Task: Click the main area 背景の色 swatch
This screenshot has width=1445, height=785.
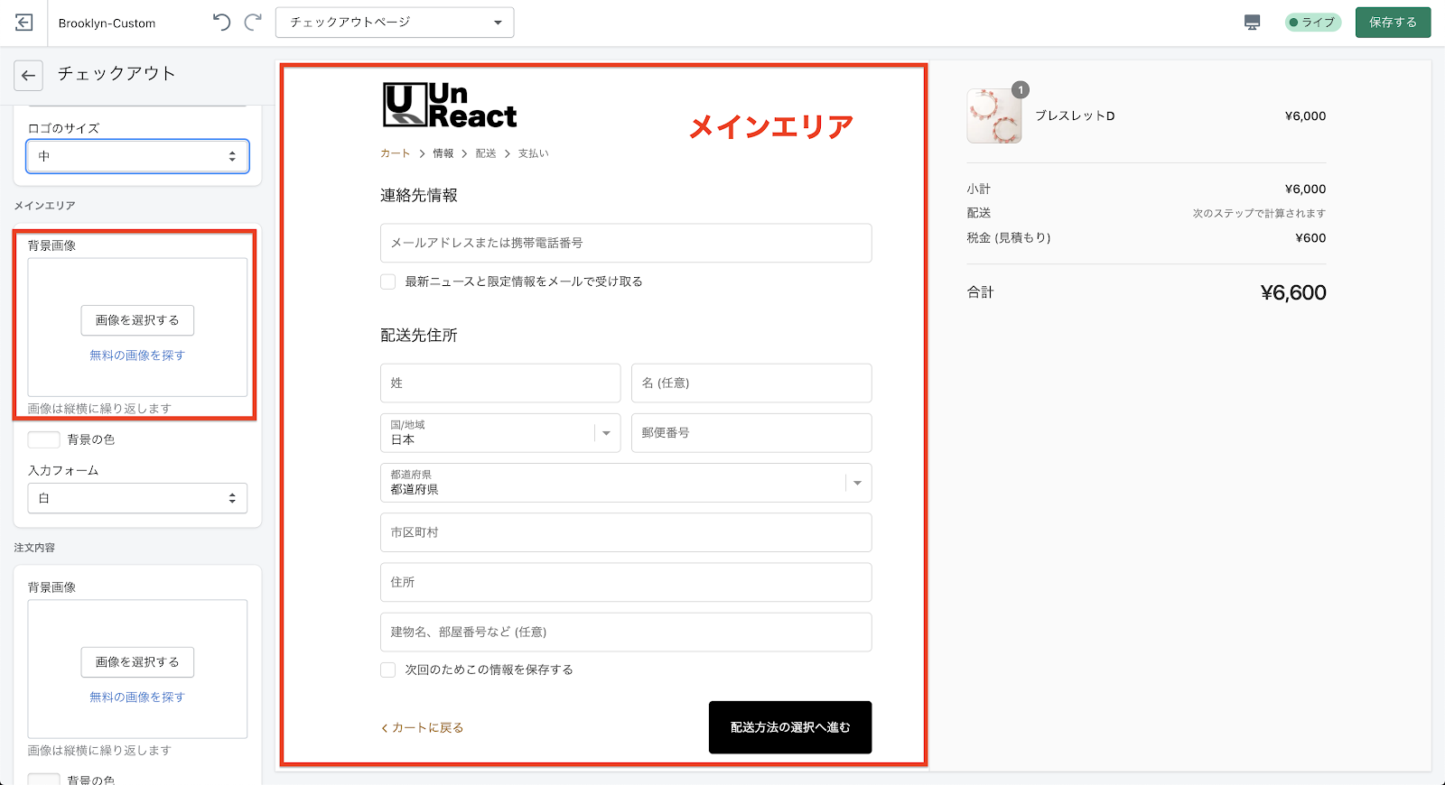Action: point(43,439)
